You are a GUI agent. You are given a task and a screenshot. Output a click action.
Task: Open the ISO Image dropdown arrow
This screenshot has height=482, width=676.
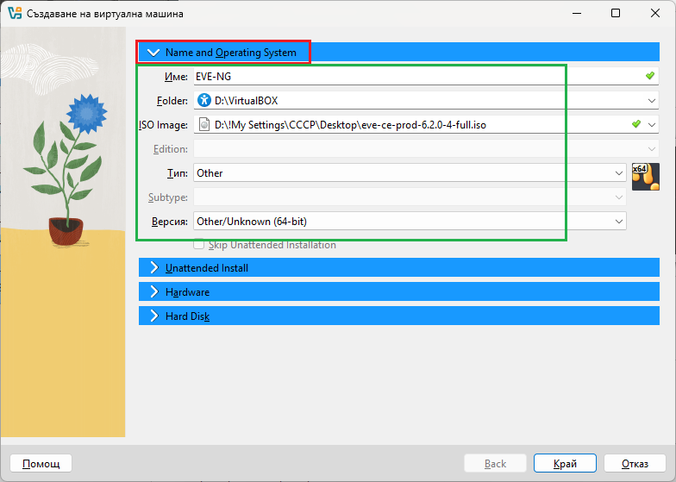[x=652, y=125]
